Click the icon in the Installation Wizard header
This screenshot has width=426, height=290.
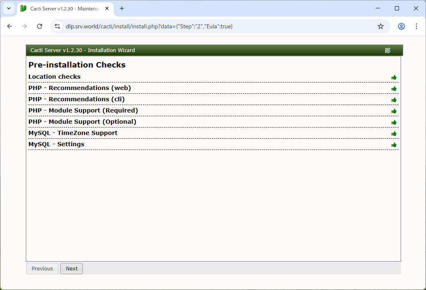point(387,50)
